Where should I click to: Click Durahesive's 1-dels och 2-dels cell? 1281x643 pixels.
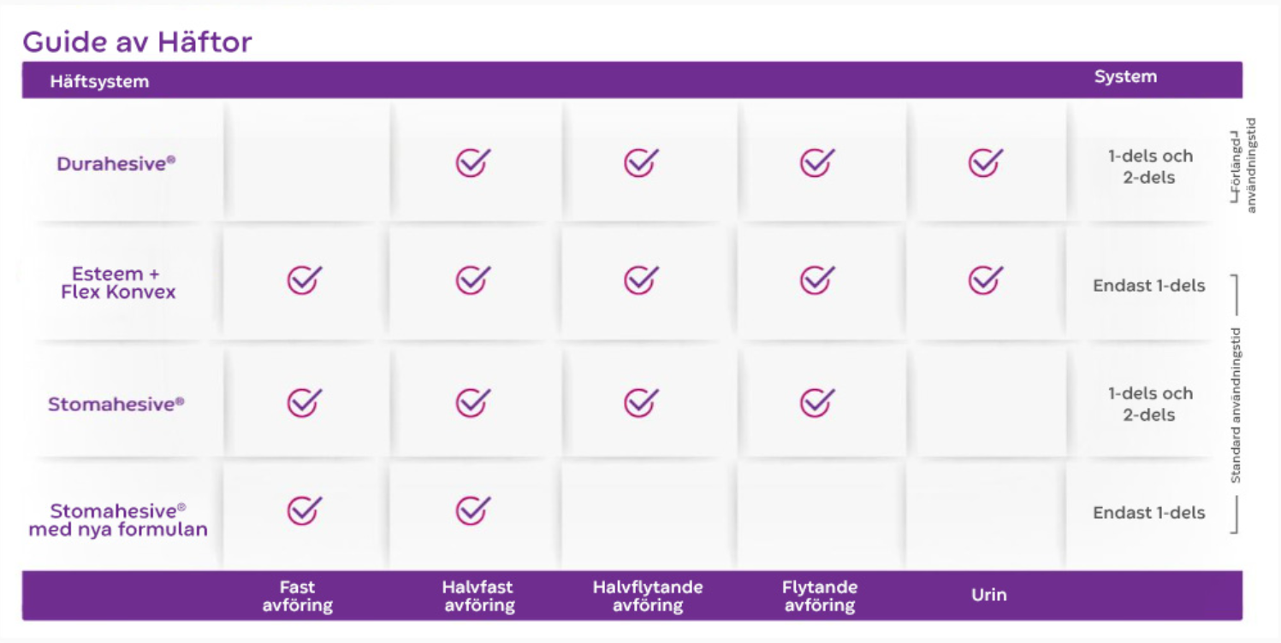1149,167
